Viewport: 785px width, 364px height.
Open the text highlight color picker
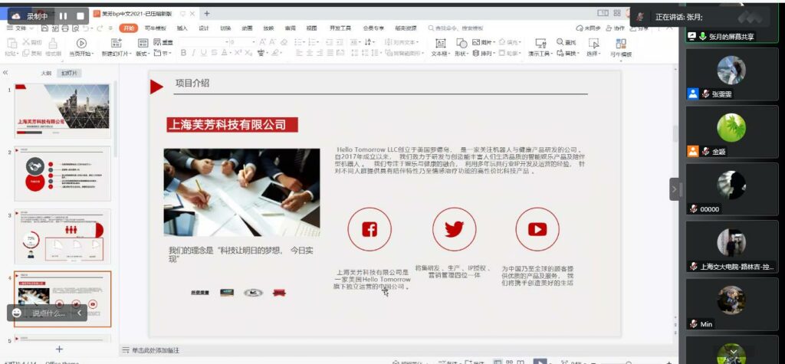click(276, 53)
